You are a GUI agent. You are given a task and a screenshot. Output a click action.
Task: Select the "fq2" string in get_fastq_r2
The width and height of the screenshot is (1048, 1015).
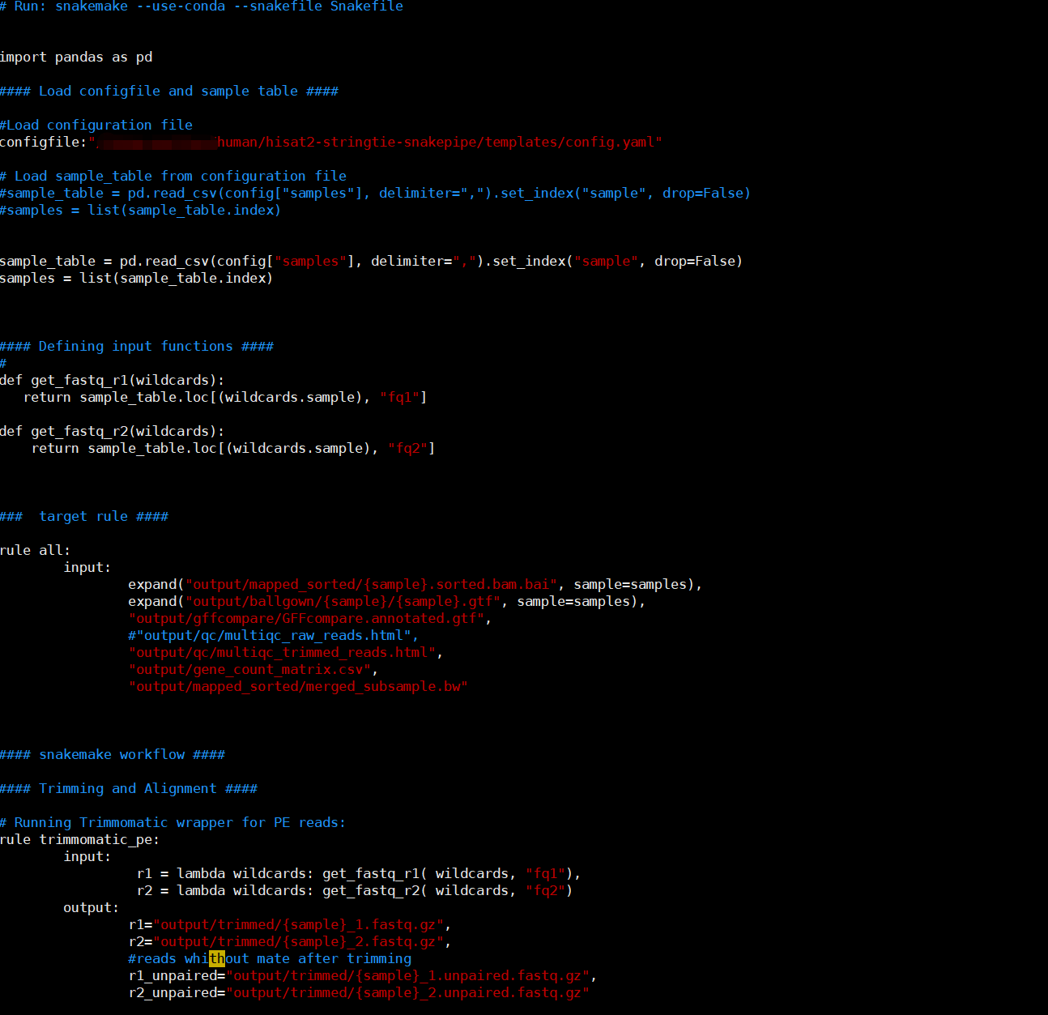pyautogui.click(x=407, y=448)
